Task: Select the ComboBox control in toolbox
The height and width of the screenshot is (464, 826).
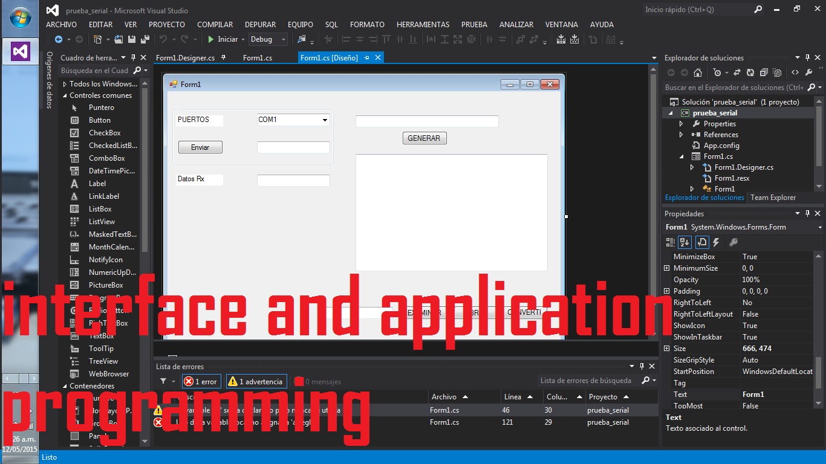Action: pos(106,158)
